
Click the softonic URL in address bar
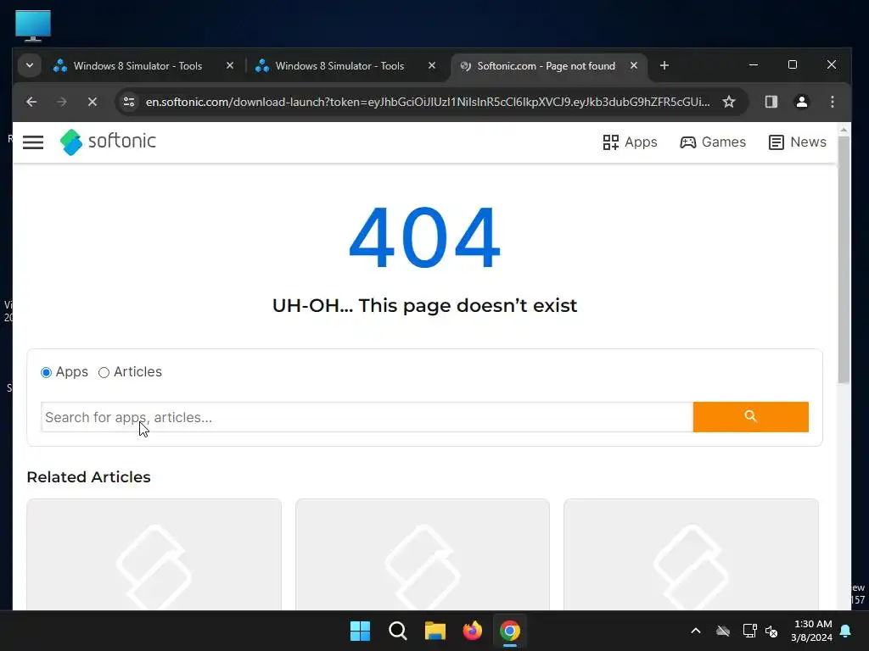[428, 102]
